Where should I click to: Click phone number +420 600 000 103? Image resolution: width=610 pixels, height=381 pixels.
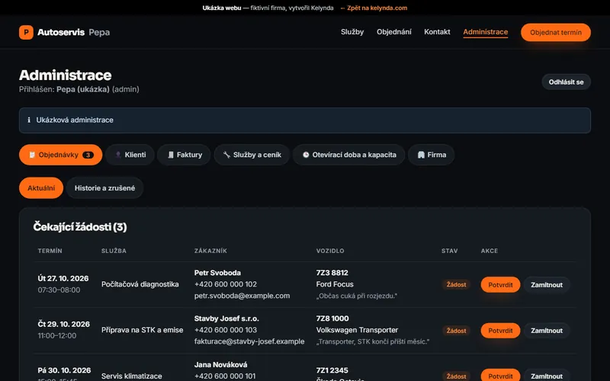pyautogui.click(x=226, y=330)
